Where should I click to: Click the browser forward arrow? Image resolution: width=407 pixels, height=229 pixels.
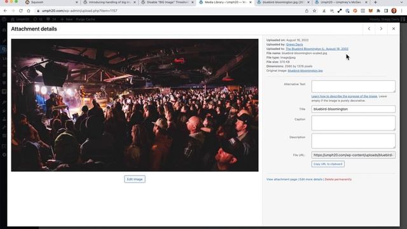tap(13, 11)
